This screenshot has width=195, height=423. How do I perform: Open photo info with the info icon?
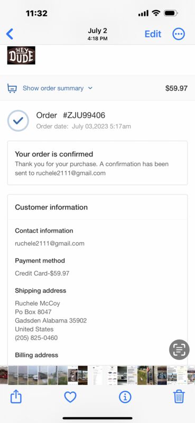point(125,397)
